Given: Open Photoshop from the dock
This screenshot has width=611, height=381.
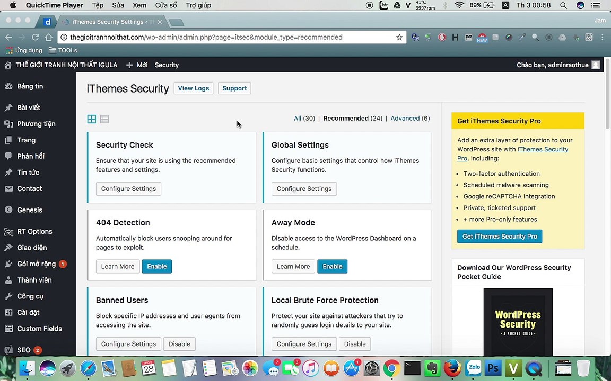Looking at the screenshot, I should 493,368.
